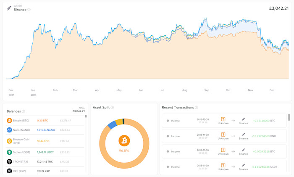The image size is (294, 177).
Task: Click the Jan 2018 label on the chart axis
Action: 33,92
